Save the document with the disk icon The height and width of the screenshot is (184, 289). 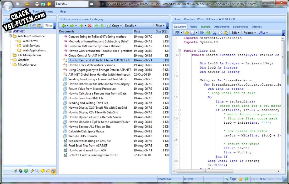pos(192,32)
